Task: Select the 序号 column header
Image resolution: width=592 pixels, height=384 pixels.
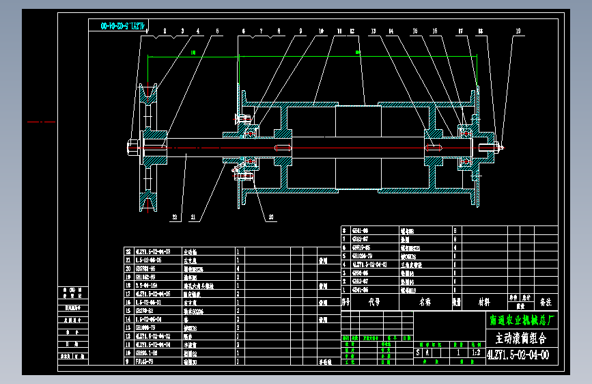Action: pos(346,302)
